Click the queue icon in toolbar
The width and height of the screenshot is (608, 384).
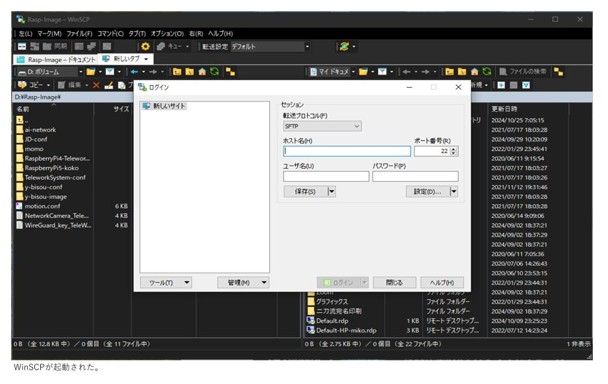click(x=161, y=47)
